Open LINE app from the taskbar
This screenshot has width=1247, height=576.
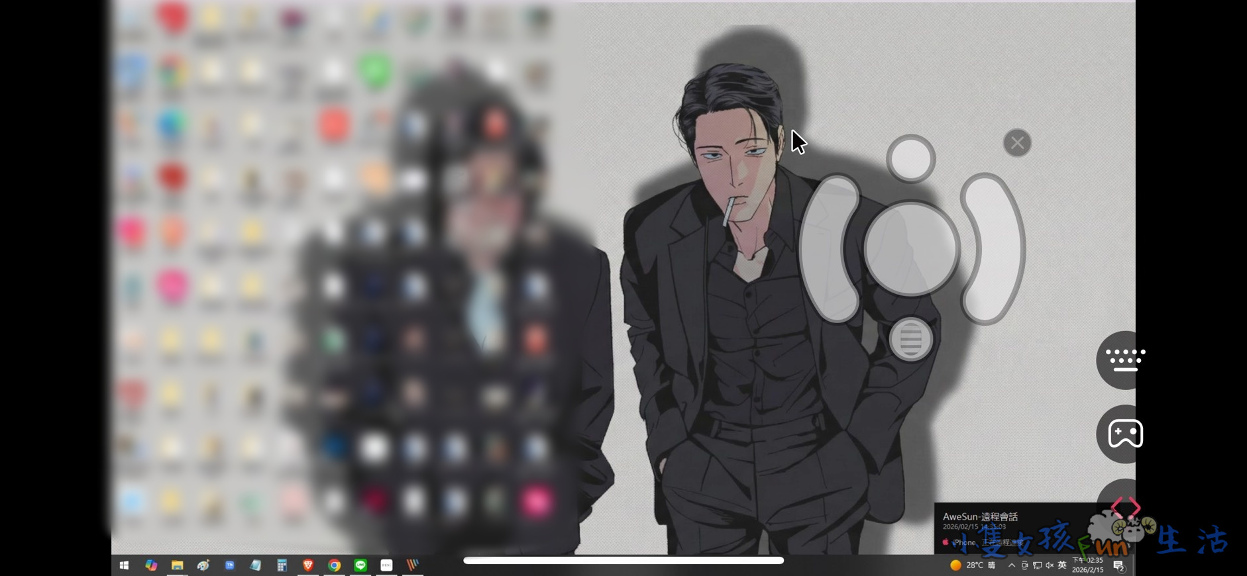[x=360, y=565]
